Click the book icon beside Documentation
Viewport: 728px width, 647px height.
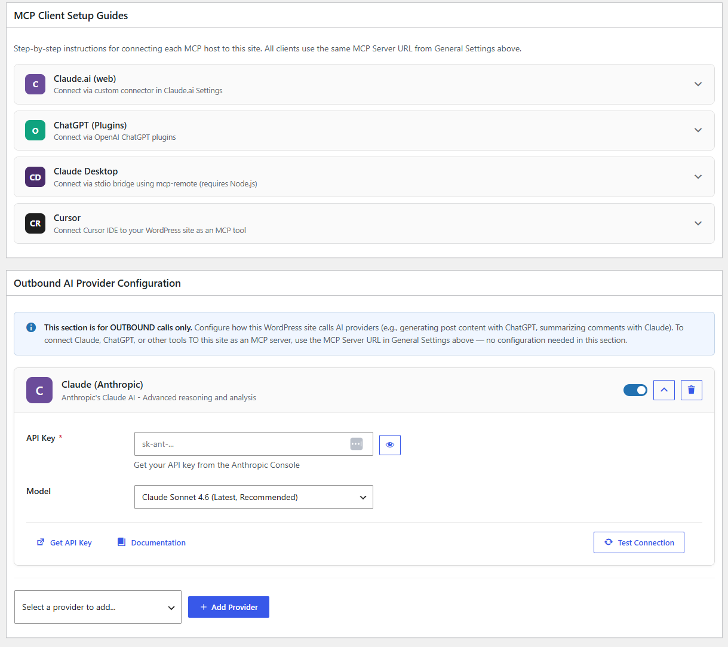tap(121, 542)
